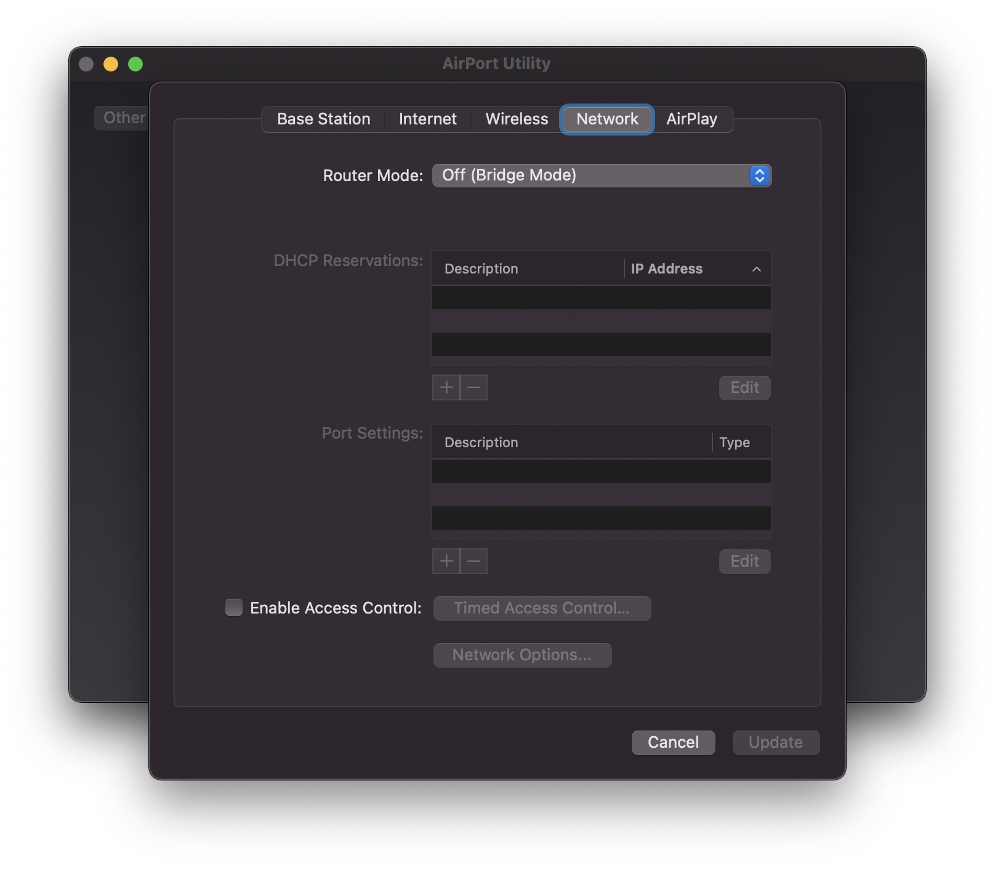This screenshot has width=995, height=871.
Task: Select the Wireless tab
Action: point(517,119)
